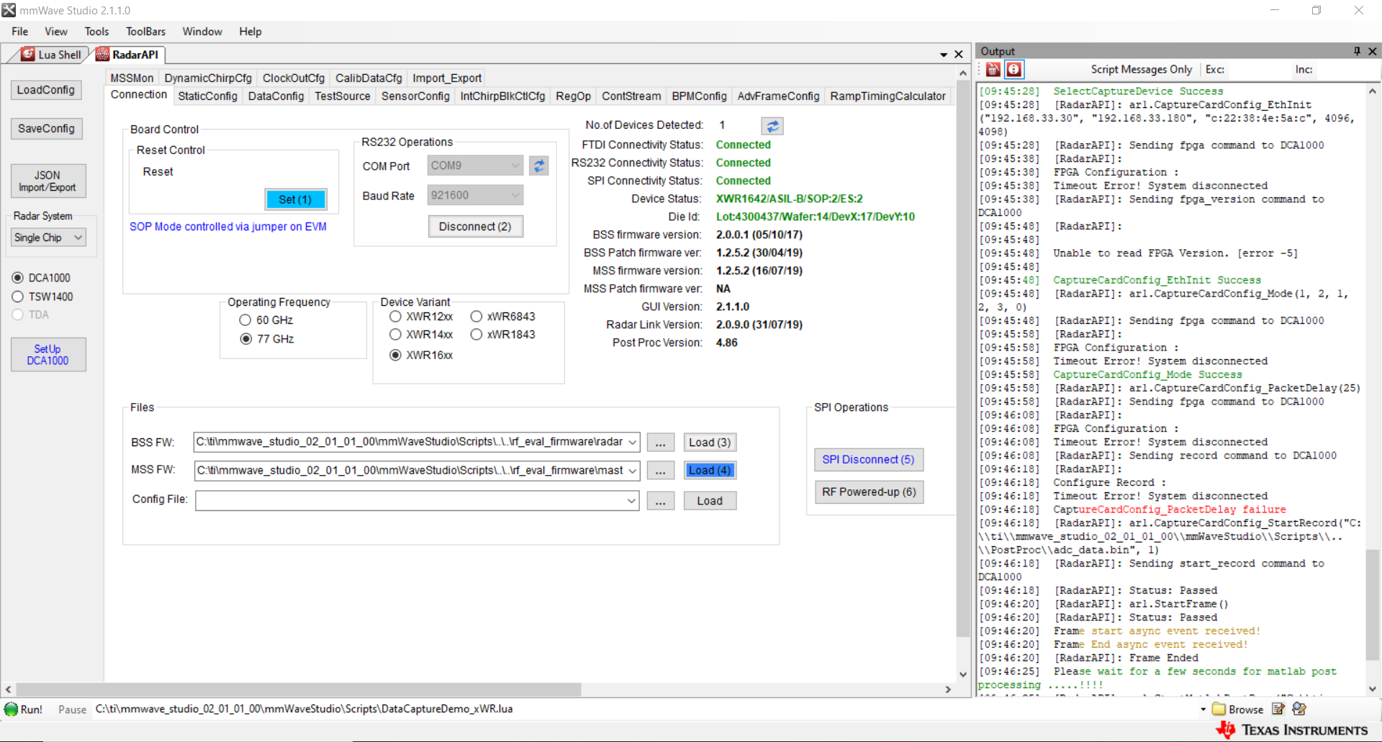The image size is (1382, 742).
Task: Click the Exc: filter field in Output
Action: 1256,70
